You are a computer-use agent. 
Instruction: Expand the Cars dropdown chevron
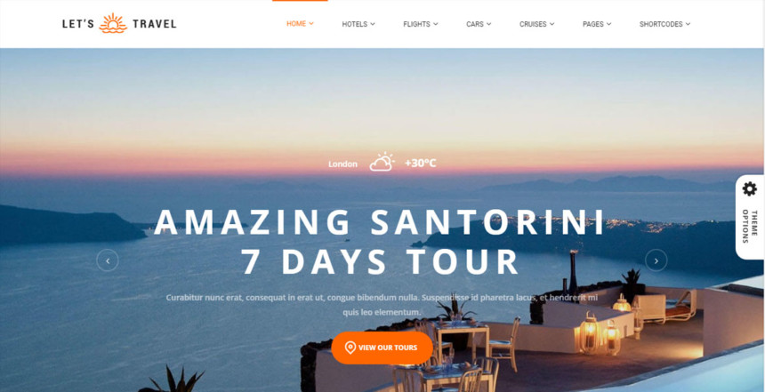point(489,24)
